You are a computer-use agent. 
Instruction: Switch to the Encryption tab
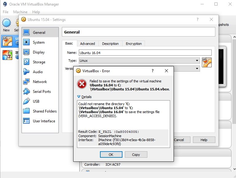(134, 44)
